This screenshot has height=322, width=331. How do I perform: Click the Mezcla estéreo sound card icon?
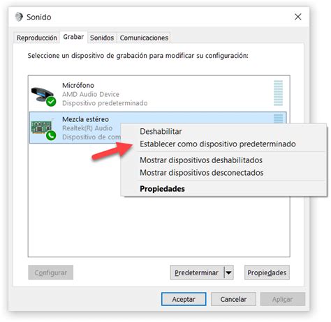point(41,127)
